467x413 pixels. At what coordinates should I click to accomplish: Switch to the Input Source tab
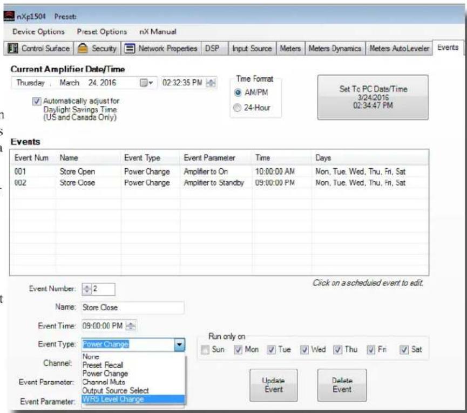pos(252,48)
